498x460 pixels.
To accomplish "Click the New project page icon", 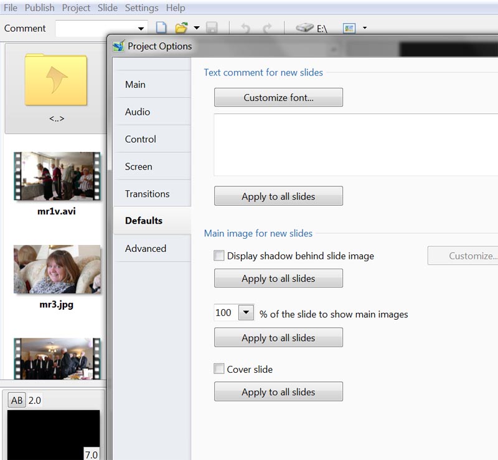I will 161,28.
